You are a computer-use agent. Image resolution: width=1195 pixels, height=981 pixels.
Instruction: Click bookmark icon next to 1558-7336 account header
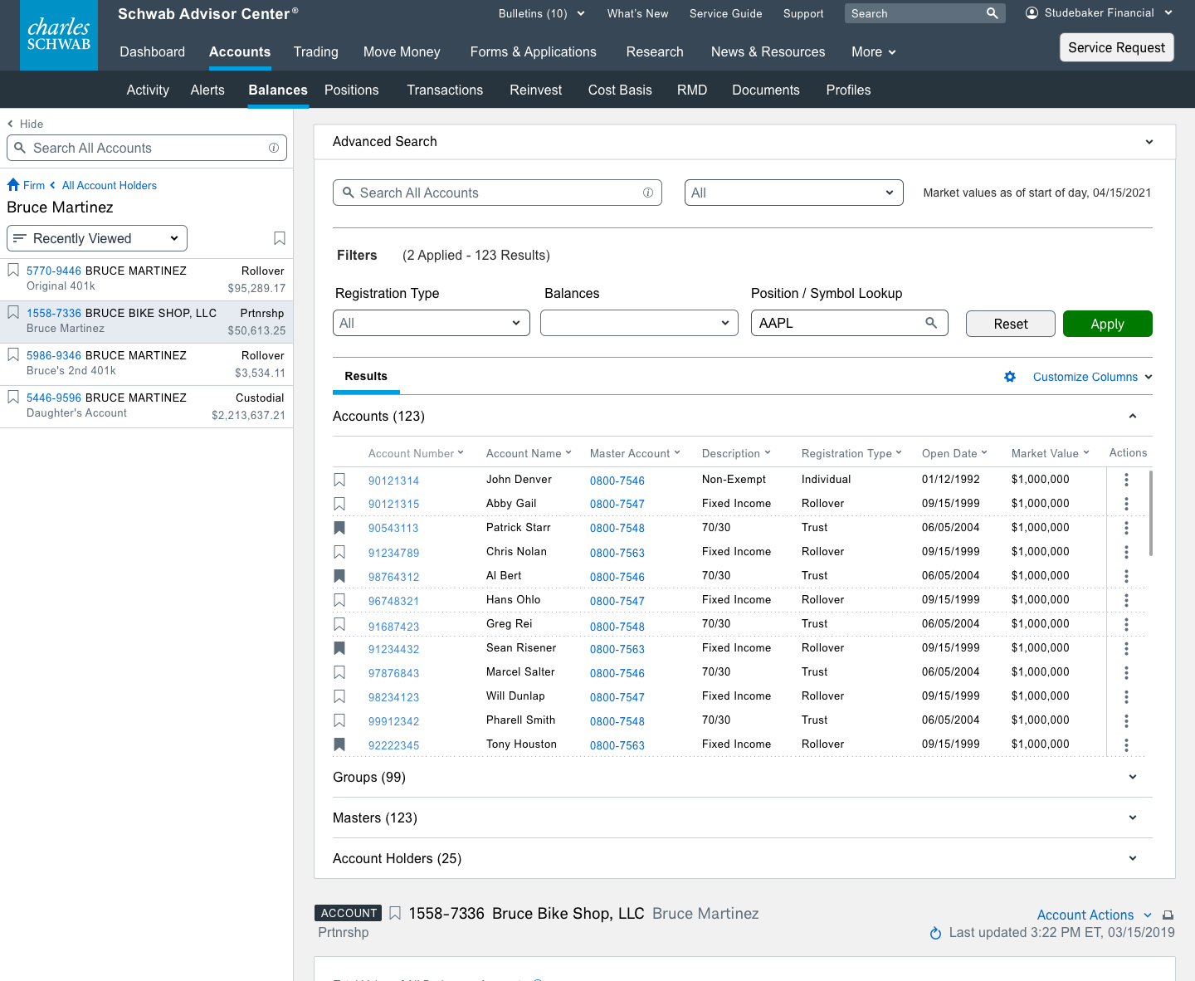pyautogui.click(x=395, y=913)
